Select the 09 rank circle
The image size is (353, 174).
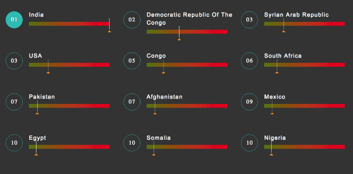[249, 102]
